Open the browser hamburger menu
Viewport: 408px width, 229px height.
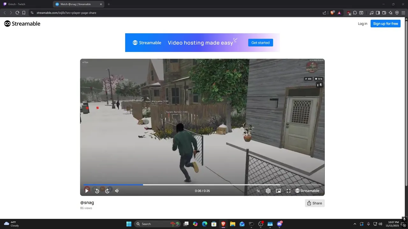[x=403, y=13]
